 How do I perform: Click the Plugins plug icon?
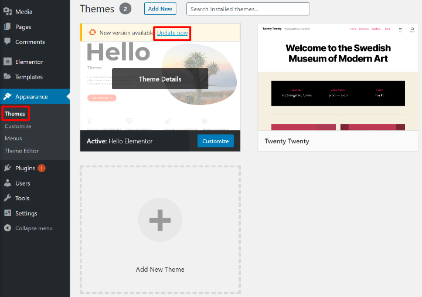(x=8, y=168)
